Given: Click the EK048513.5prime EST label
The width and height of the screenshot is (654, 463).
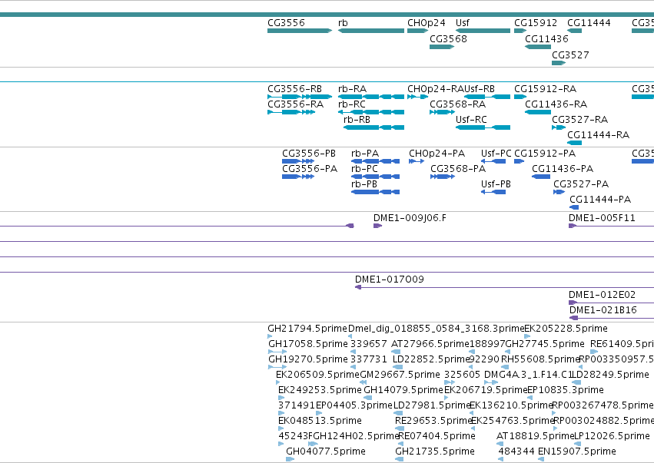Looking at the screenshot, I should (x=320, y=421).
